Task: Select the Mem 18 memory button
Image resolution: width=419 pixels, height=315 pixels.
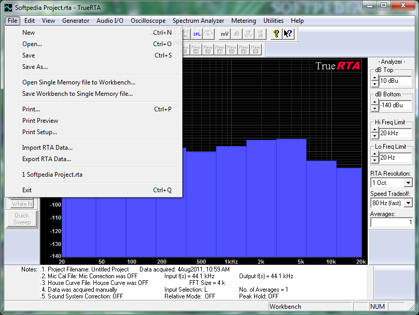Action: 232,49
